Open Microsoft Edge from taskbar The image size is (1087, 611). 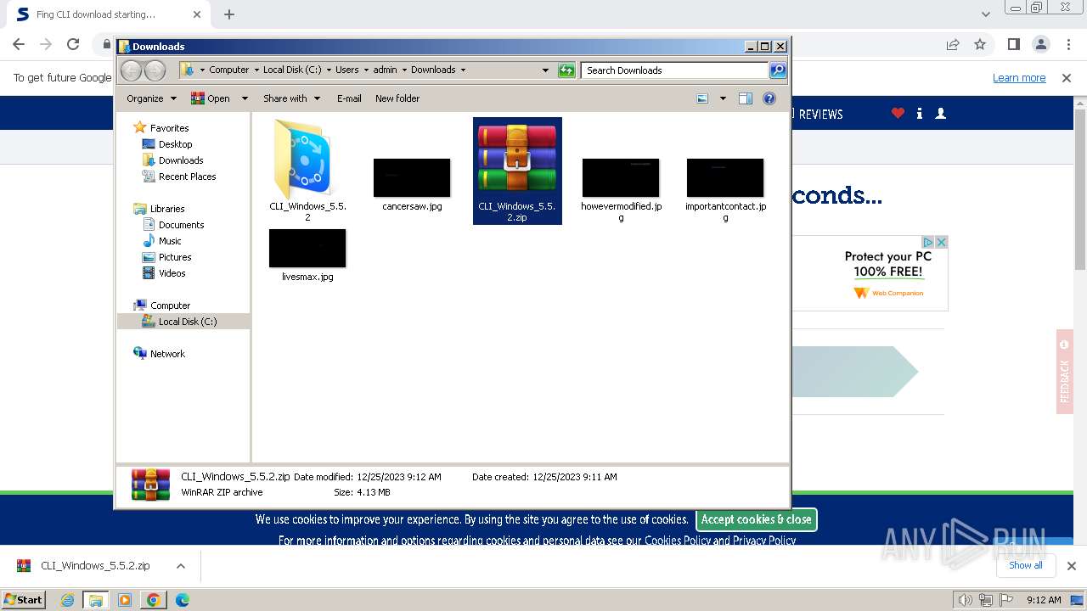pyautogui.click(x=182, y=600)
